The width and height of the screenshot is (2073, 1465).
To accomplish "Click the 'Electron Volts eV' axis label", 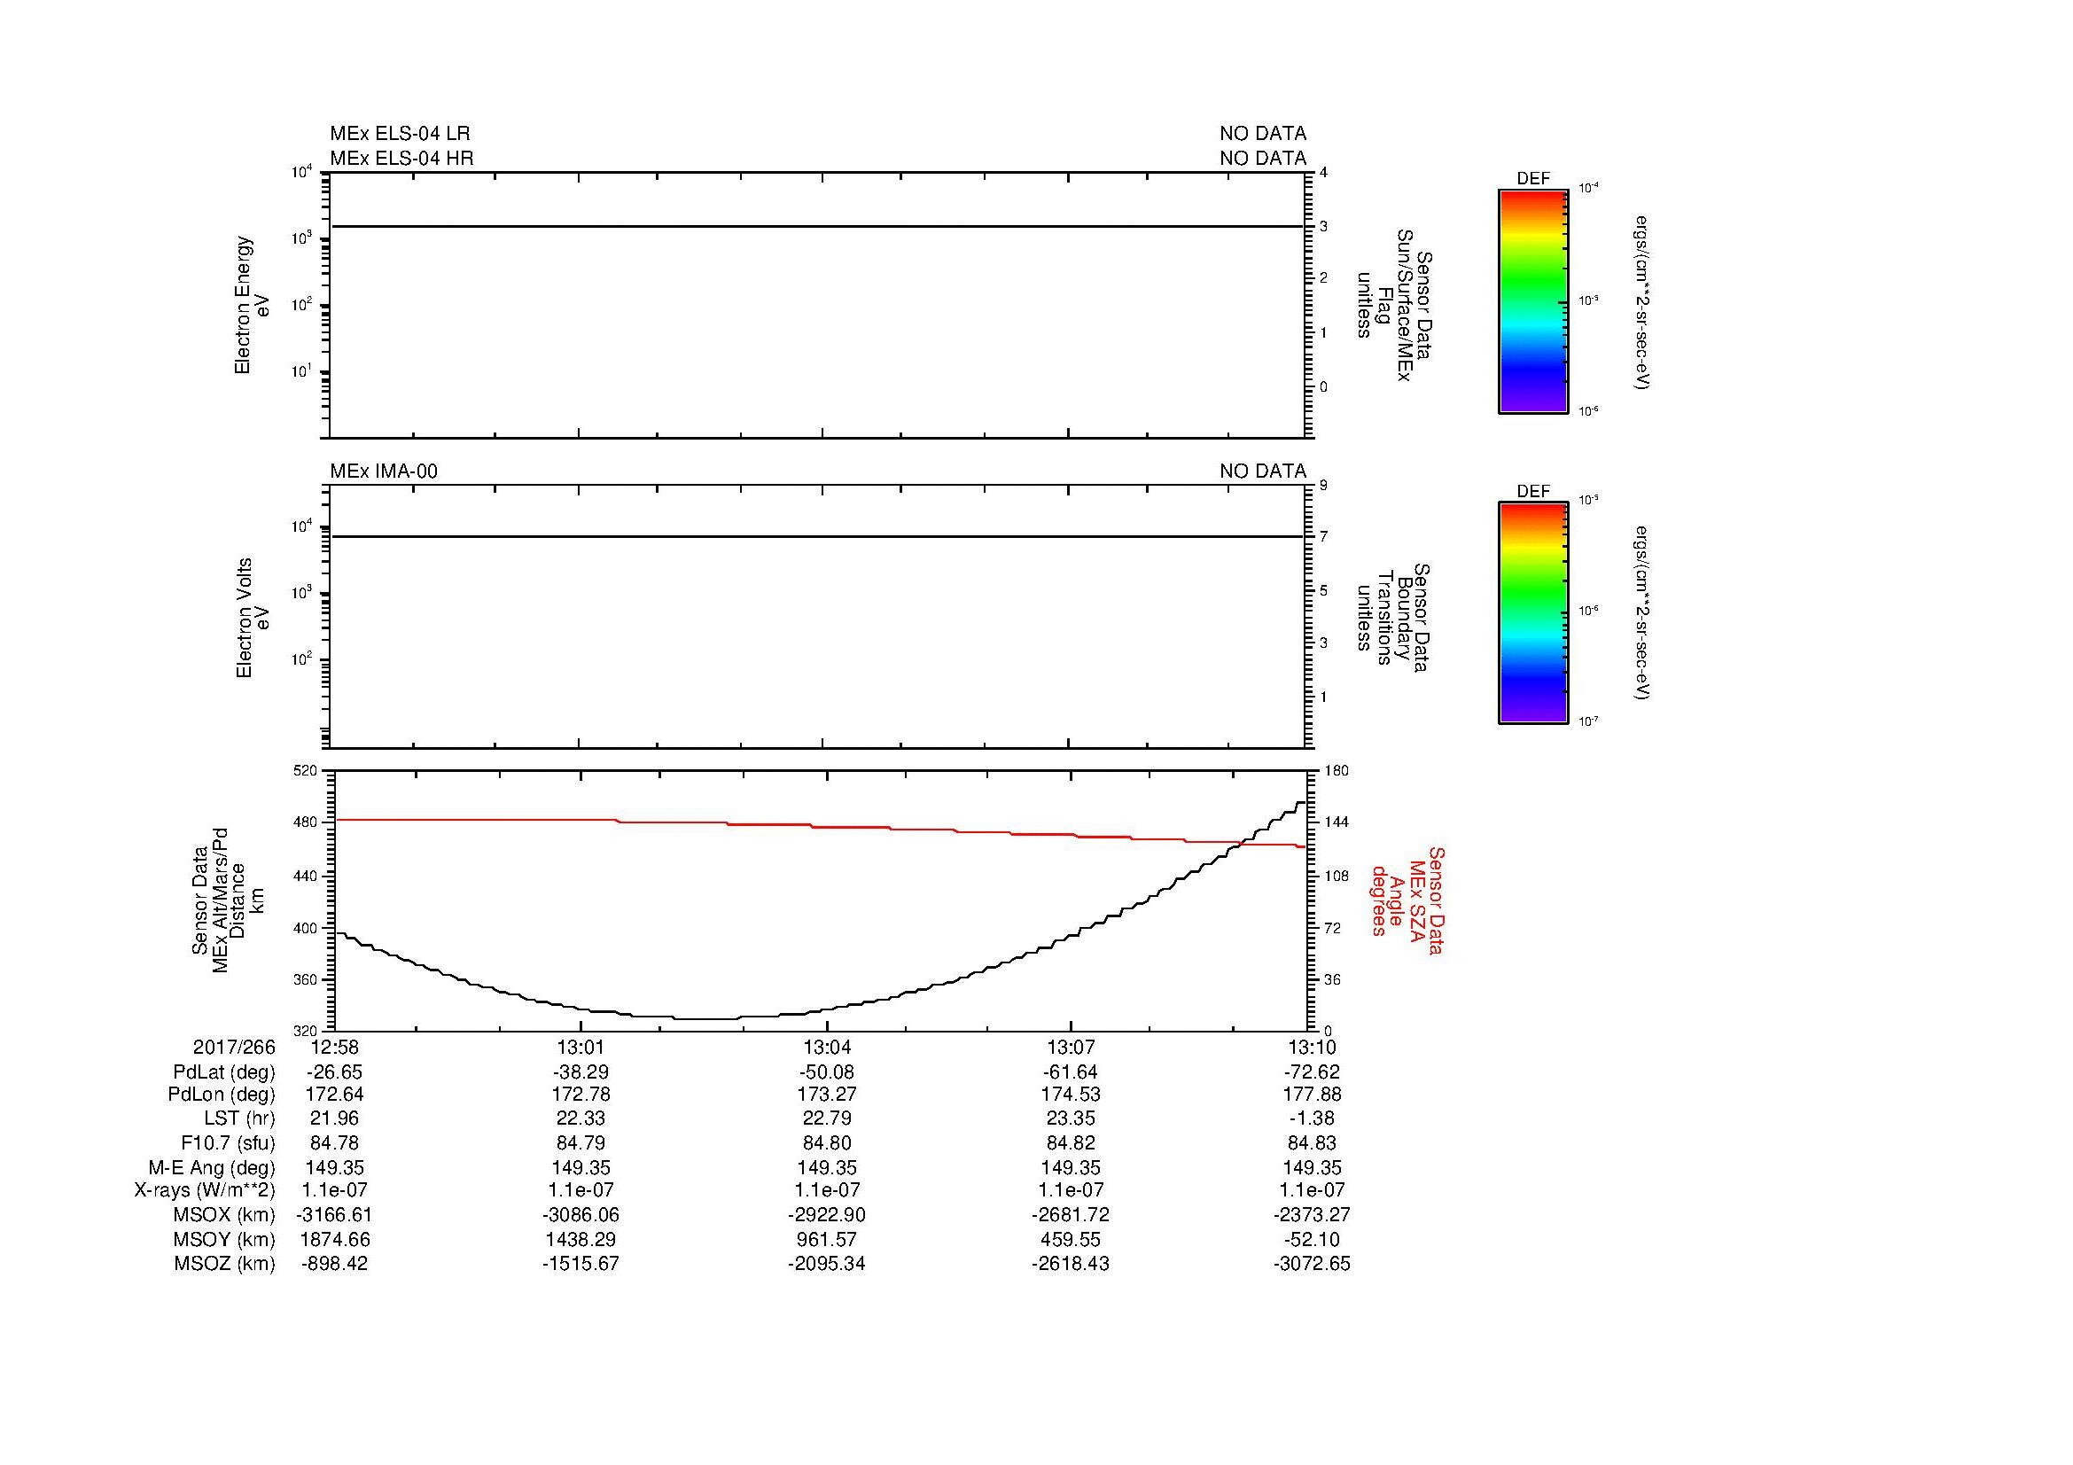I will [x=252, y=618].
